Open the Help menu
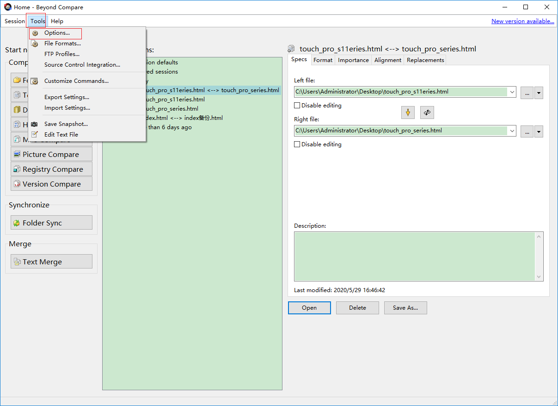Viewport: 558px width, 406px height. (x=57, y=21)
